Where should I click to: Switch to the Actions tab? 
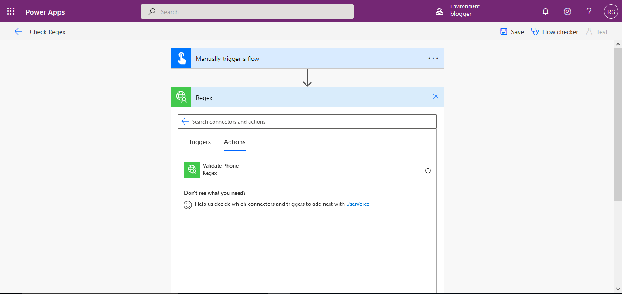pos(235,142)
